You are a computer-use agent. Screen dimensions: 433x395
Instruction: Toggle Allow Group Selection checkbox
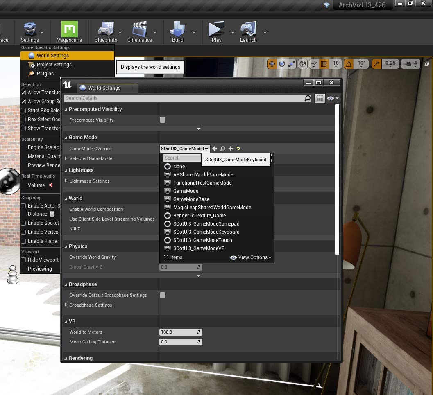click(23, 102)
